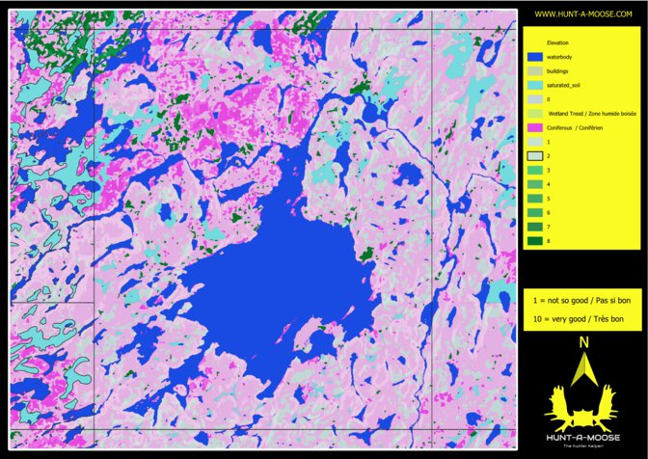This screenshot has width=648, height=459.
Task: Click the outlined swatch for class 2
Action: [535, 156]
